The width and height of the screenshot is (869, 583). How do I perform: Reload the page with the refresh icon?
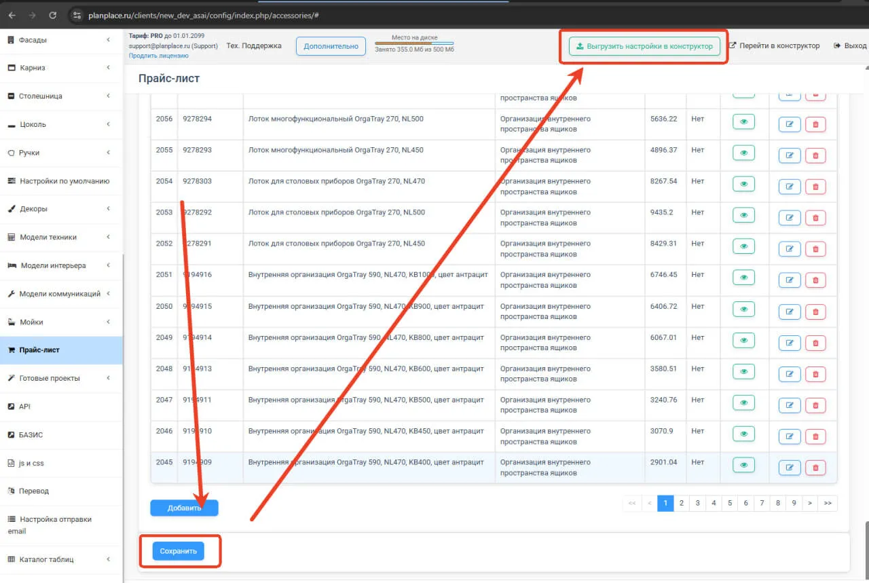click(x=53, y=15)
